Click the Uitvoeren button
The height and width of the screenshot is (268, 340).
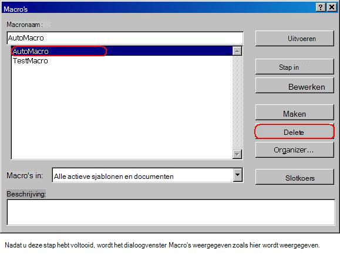(294, 39)
